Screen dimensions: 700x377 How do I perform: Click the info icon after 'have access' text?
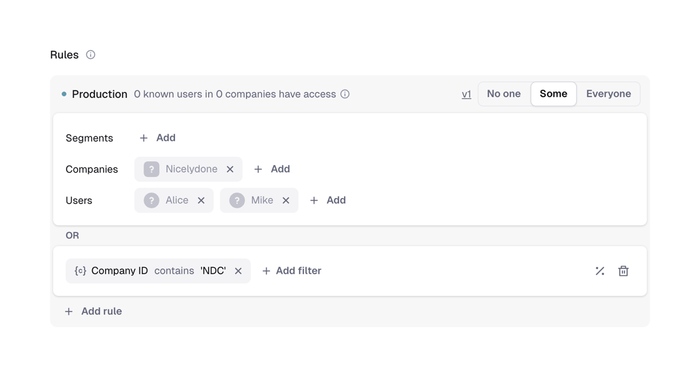[x=344, y=94]
